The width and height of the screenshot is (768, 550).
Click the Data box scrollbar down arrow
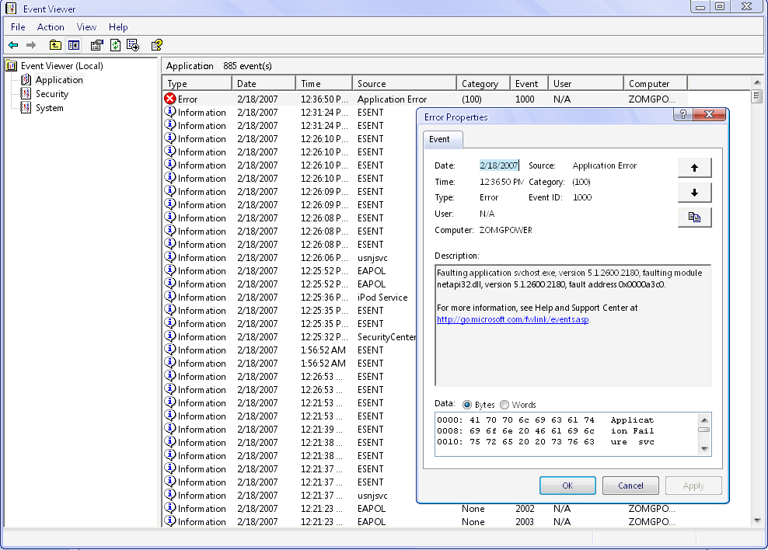click(x=703, y=448)
